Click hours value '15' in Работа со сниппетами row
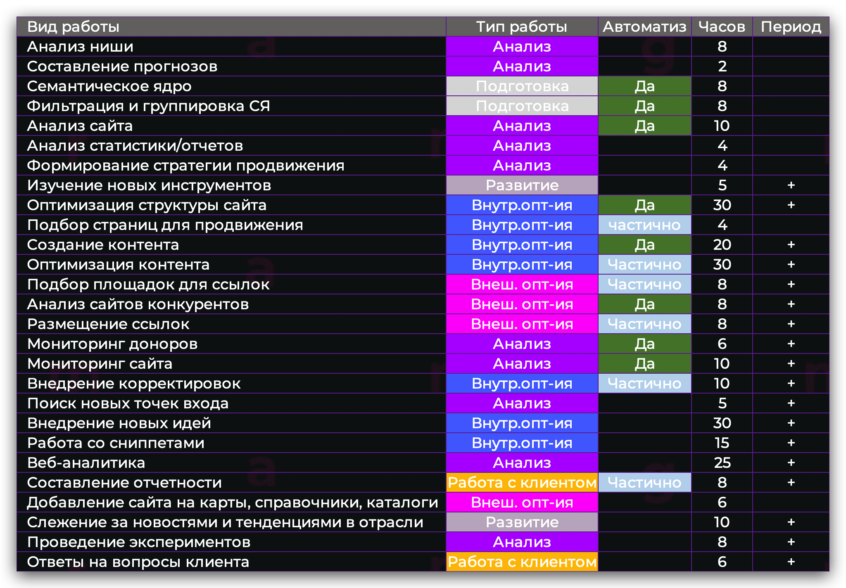 click(x=722, y=443)
